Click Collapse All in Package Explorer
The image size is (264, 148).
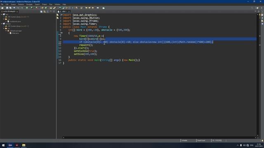point(41,12)
